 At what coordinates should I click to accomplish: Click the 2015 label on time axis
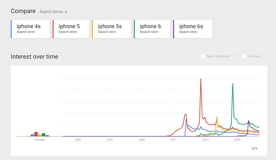[237, 140]
